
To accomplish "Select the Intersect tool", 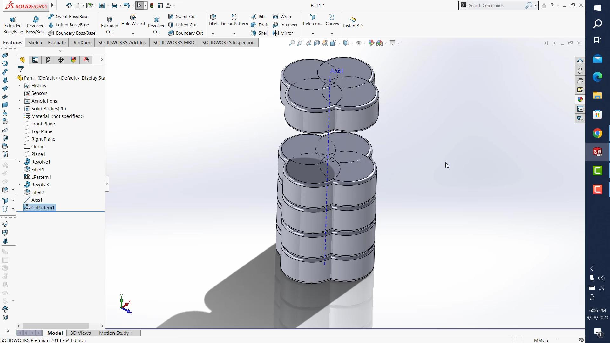I will pyautogui.click(x=285, y=25).
